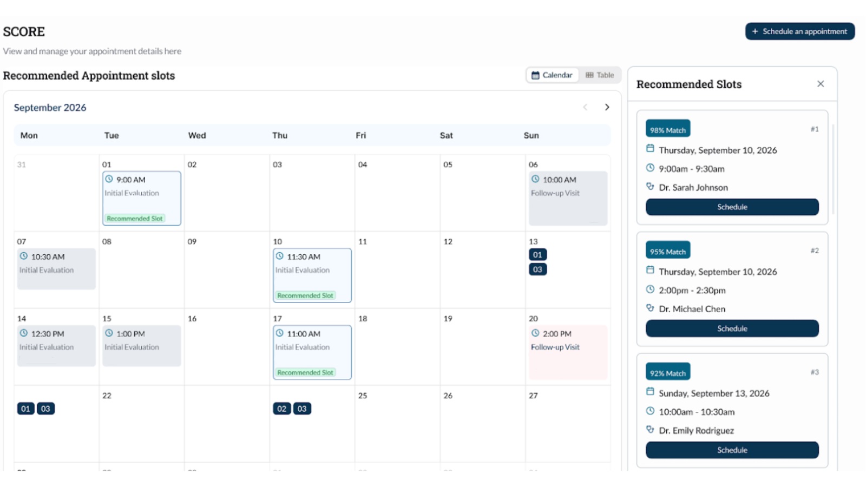
Task: Switch to Table view
Action: click(600, 75)
